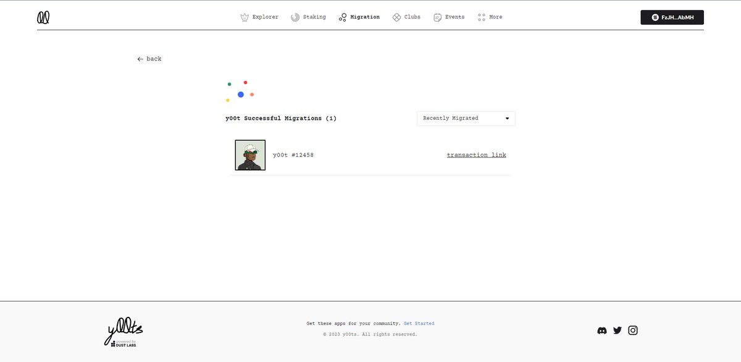This screenshot has height=362, width=741.
Task: Click the FzJH...AbMH wallet button
Action: click(x=672, y=17)
